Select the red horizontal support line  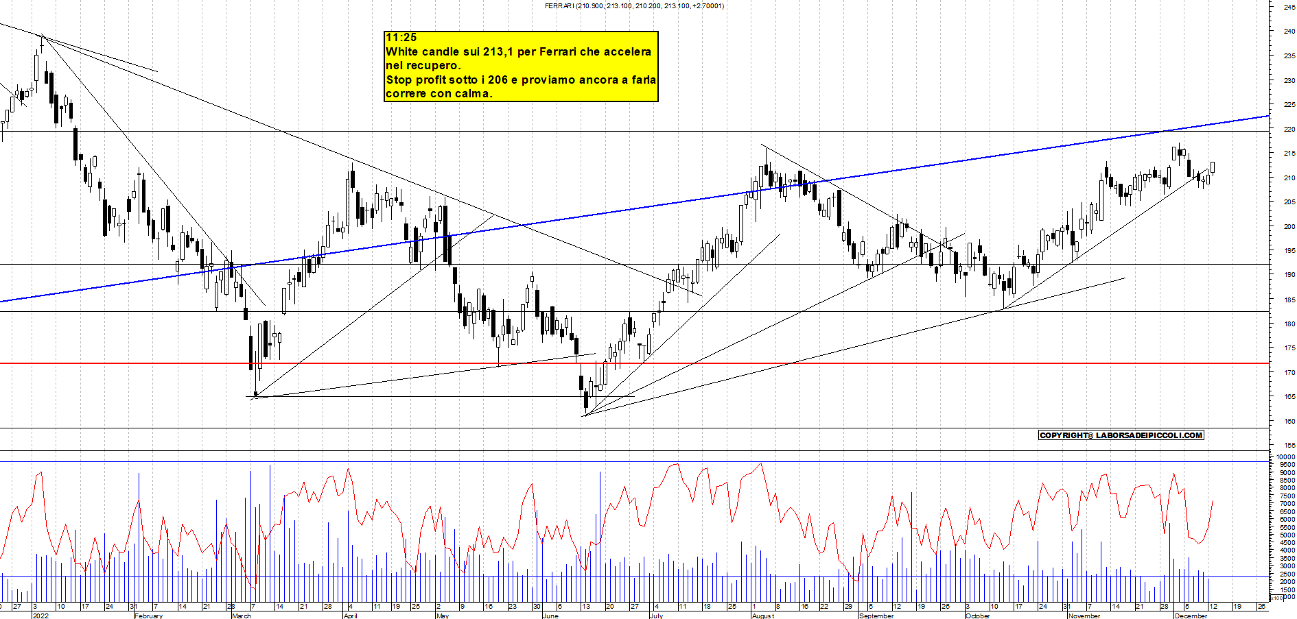634,363
